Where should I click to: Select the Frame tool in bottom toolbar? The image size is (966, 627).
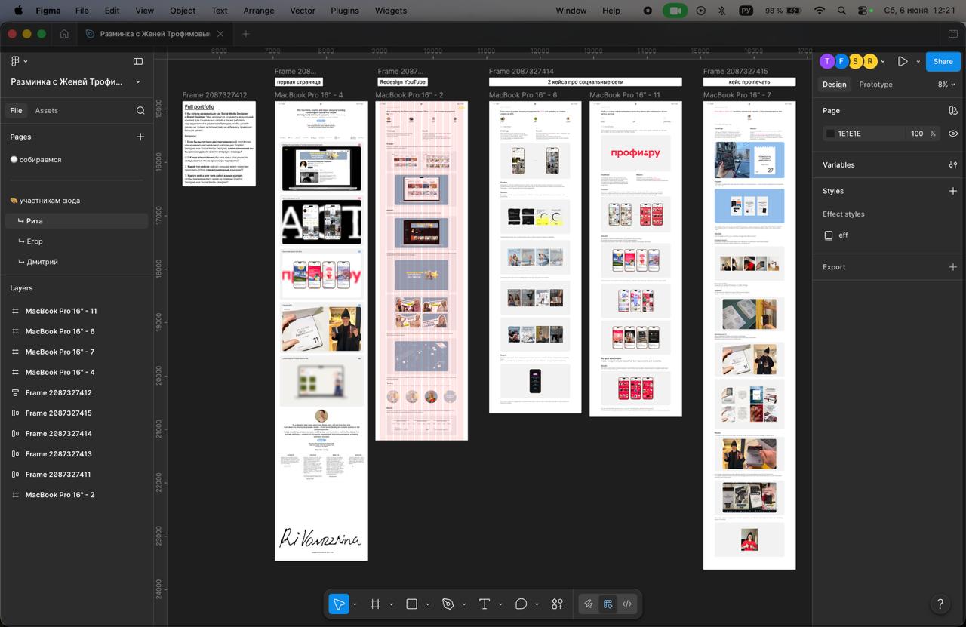pyautogui.click(x=375, y=604)
